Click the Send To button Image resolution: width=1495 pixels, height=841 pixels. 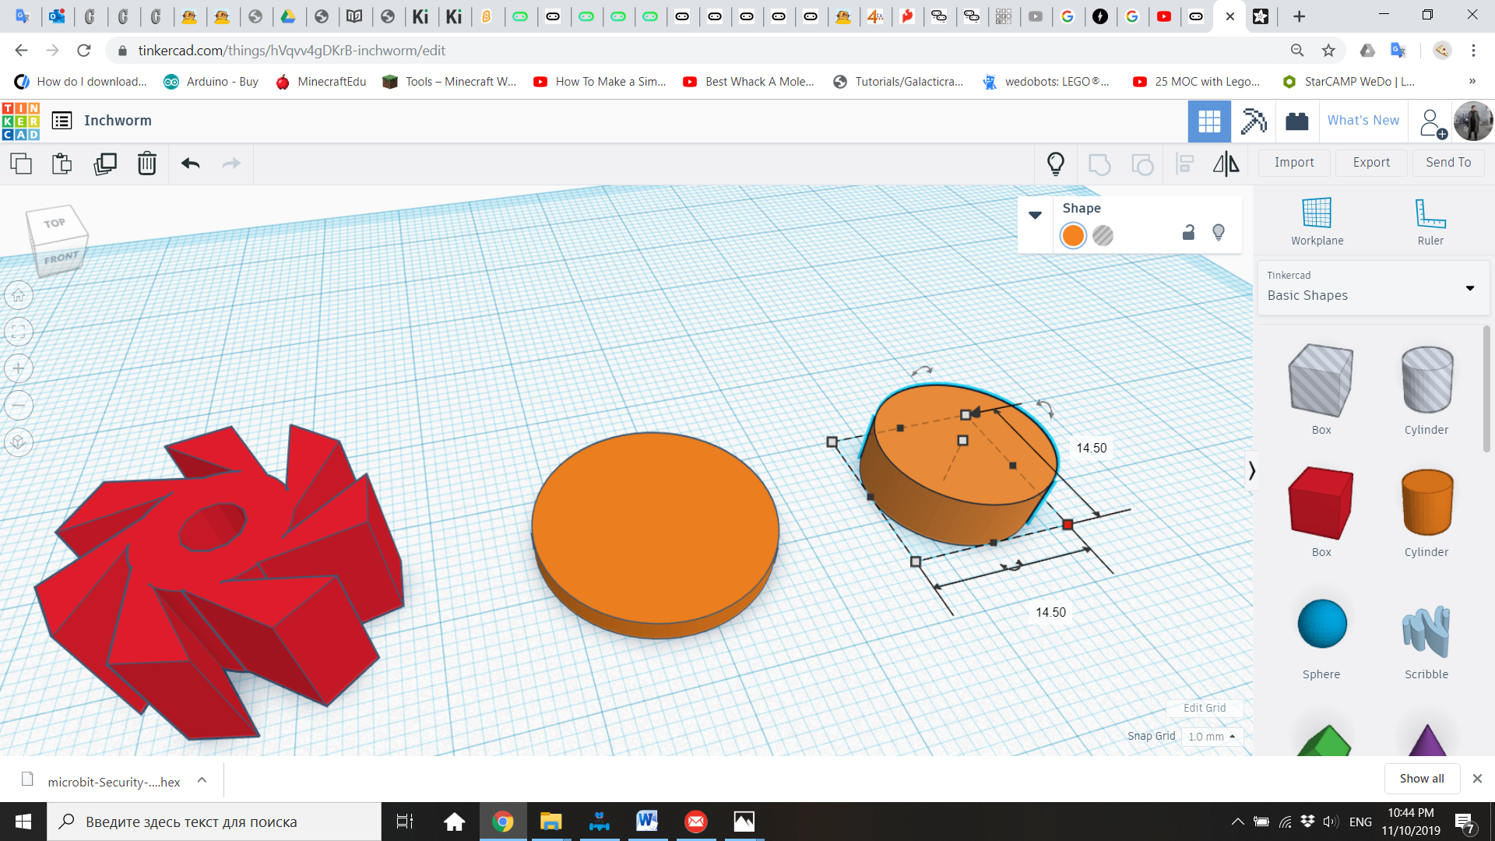pos(1448,162)
